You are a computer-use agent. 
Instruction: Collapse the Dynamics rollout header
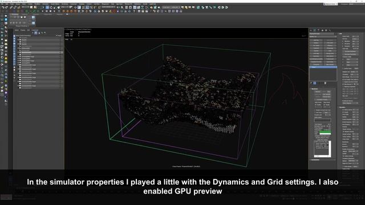point(342,107)
